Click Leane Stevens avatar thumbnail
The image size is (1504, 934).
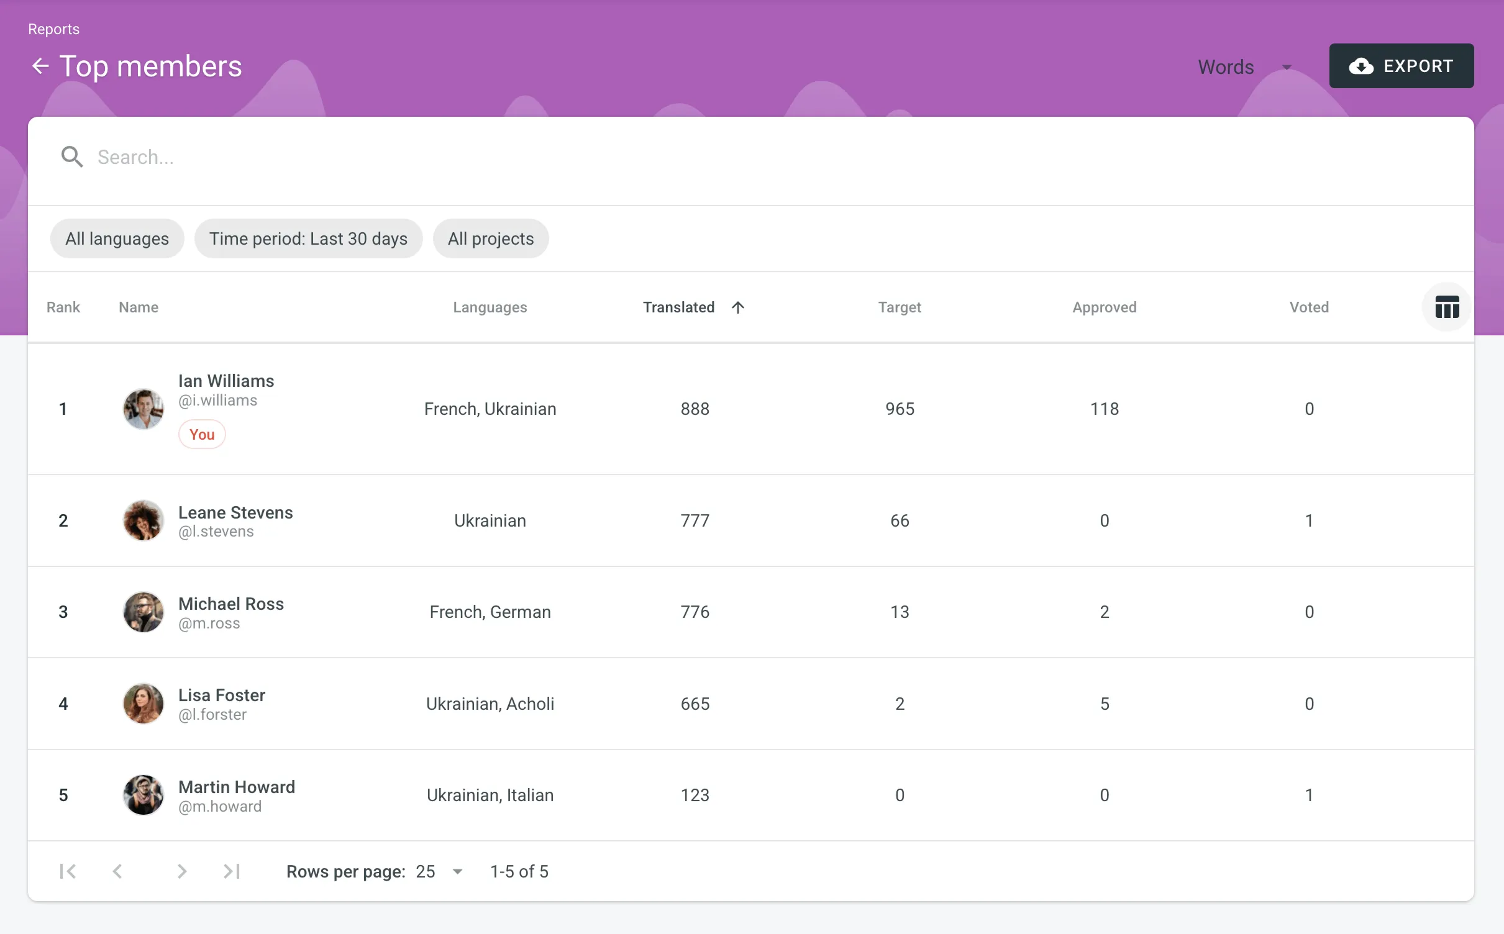[144, 520]
